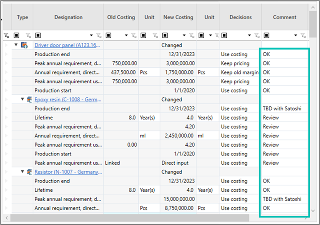Click the vertical scrollbar up arrow

point(313,8)
